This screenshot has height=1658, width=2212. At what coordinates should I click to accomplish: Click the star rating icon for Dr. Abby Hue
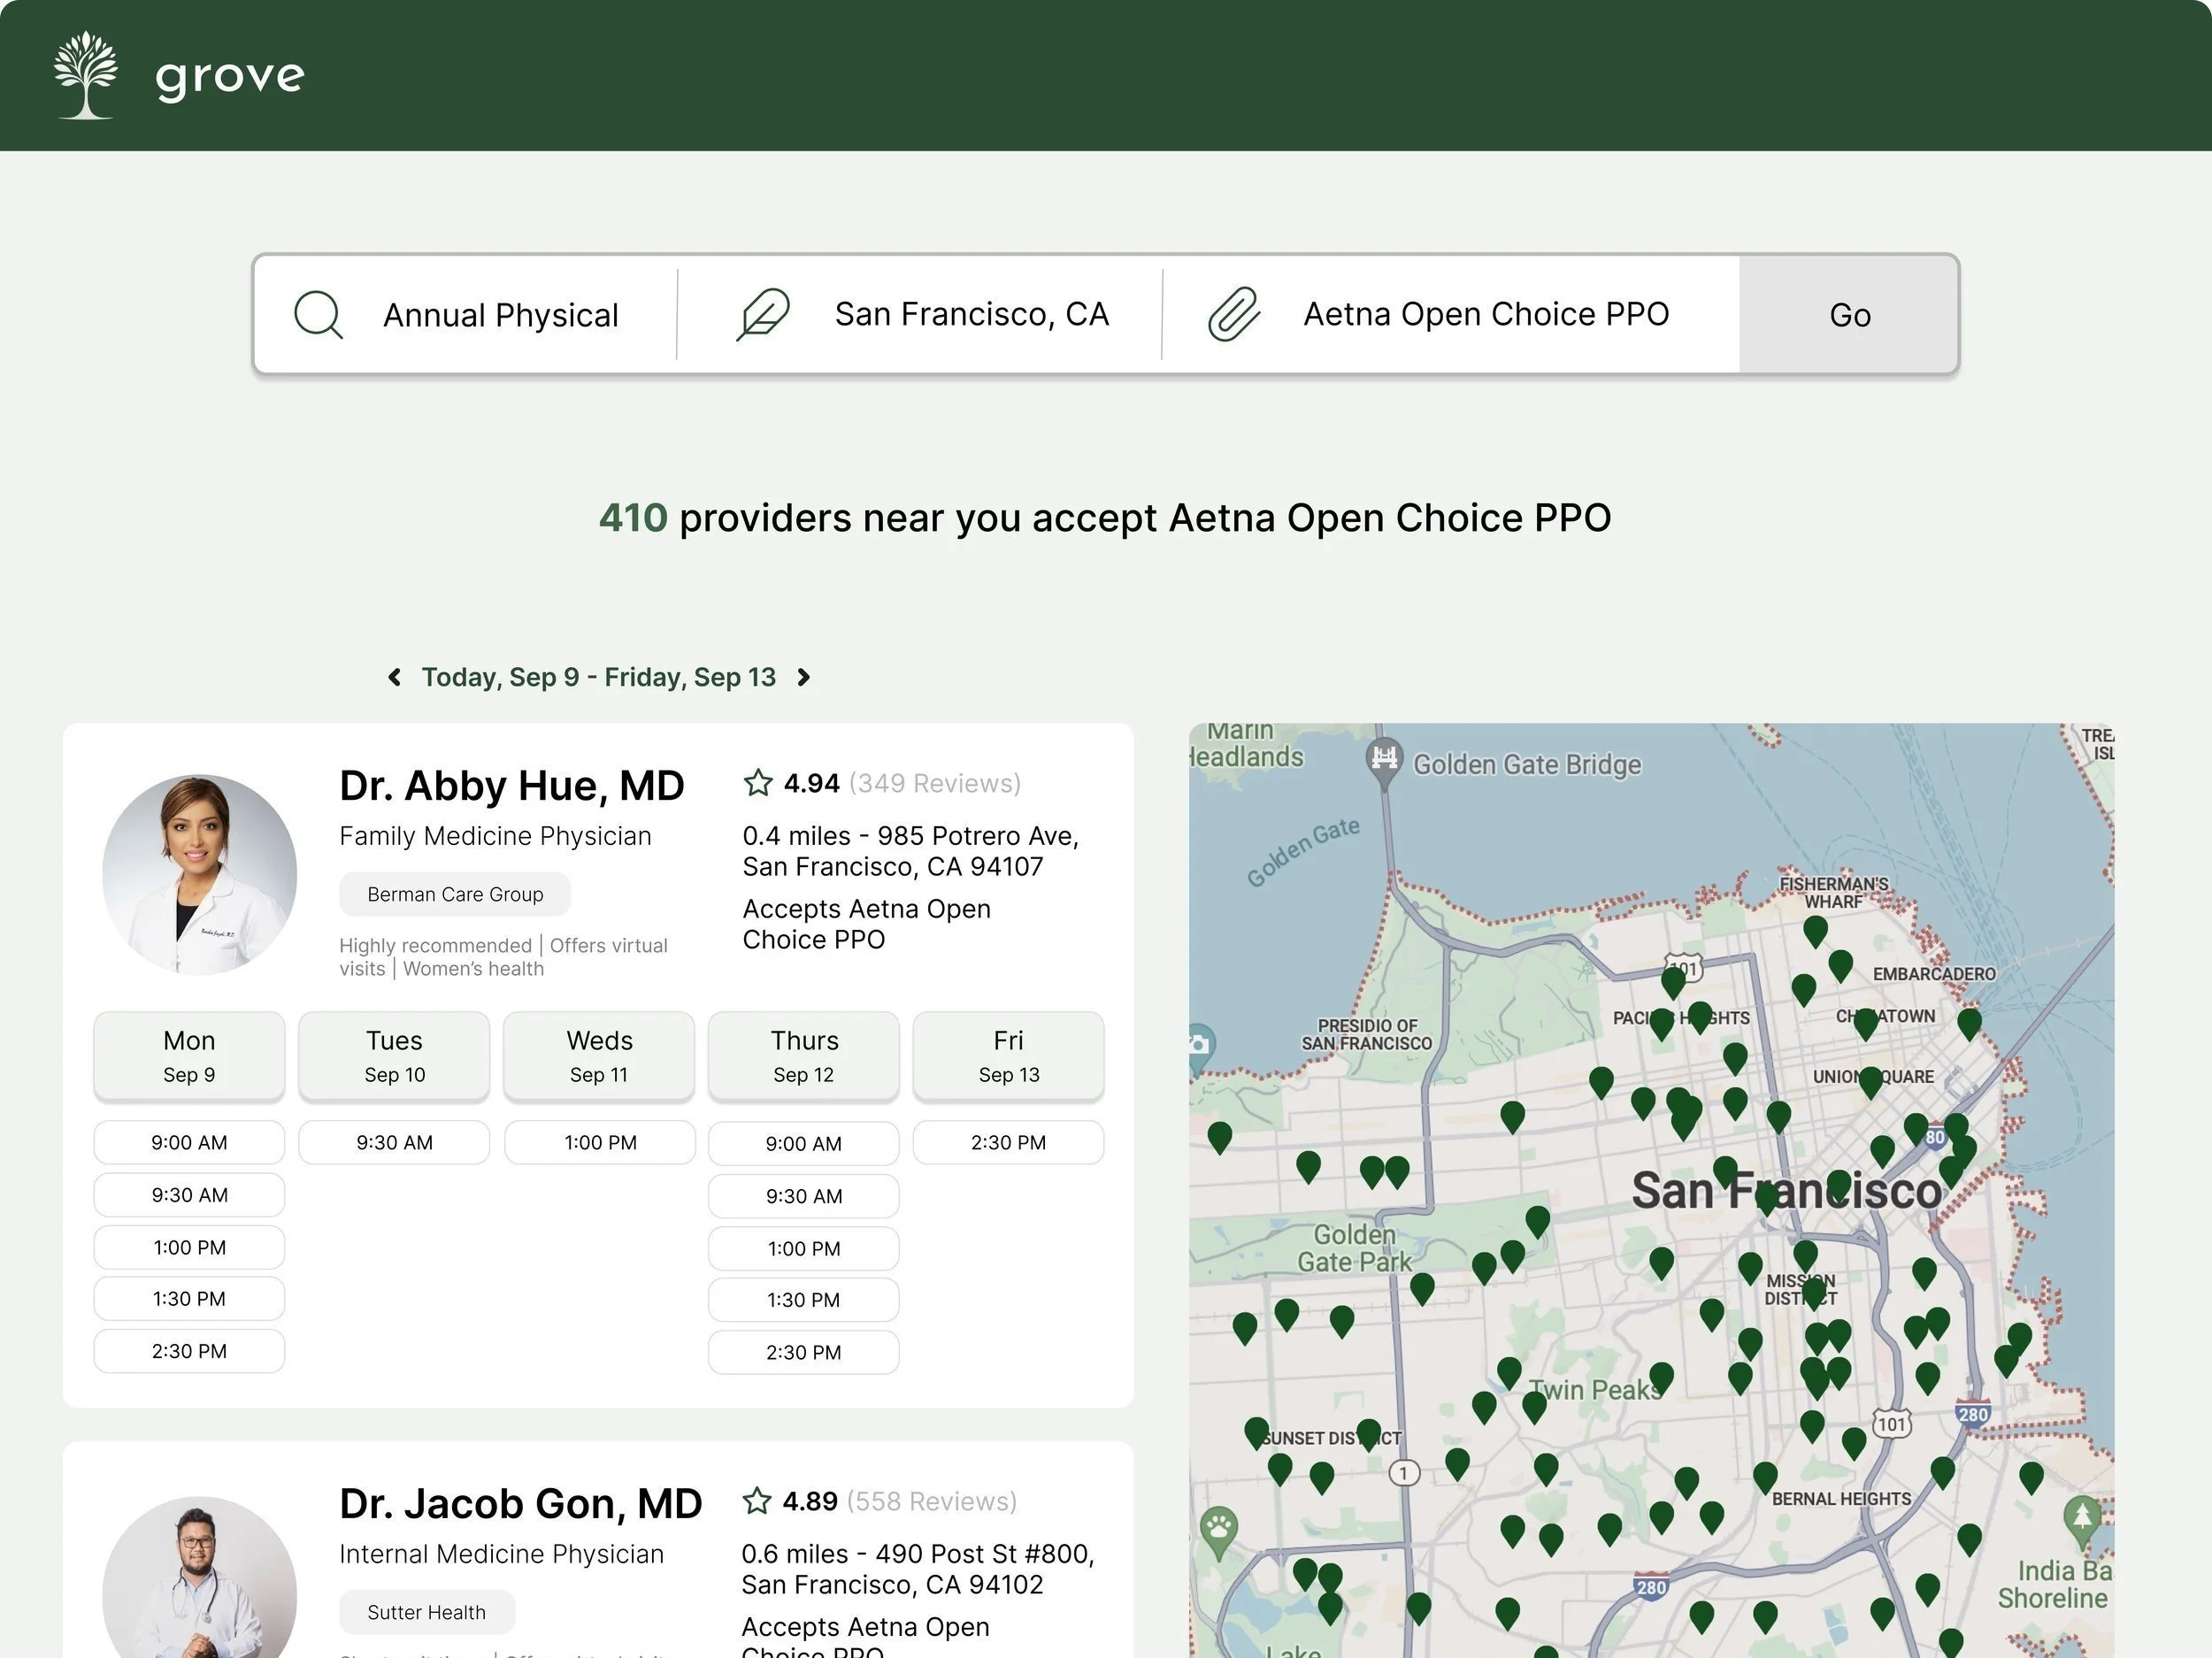click(x=758, y=783)
